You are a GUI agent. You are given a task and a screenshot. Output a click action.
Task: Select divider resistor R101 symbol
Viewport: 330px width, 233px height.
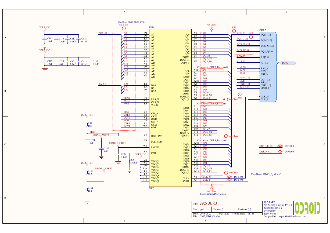[87, 189]
